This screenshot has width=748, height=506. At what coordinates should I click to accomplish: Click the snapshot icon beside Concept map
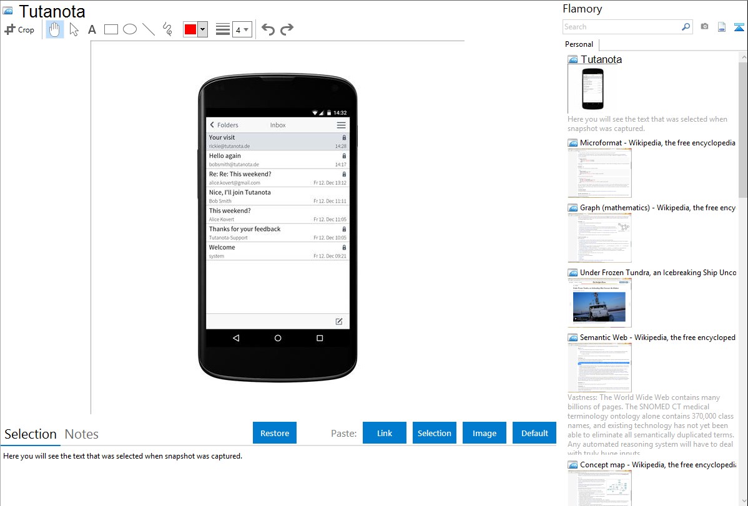coord(573,465)
